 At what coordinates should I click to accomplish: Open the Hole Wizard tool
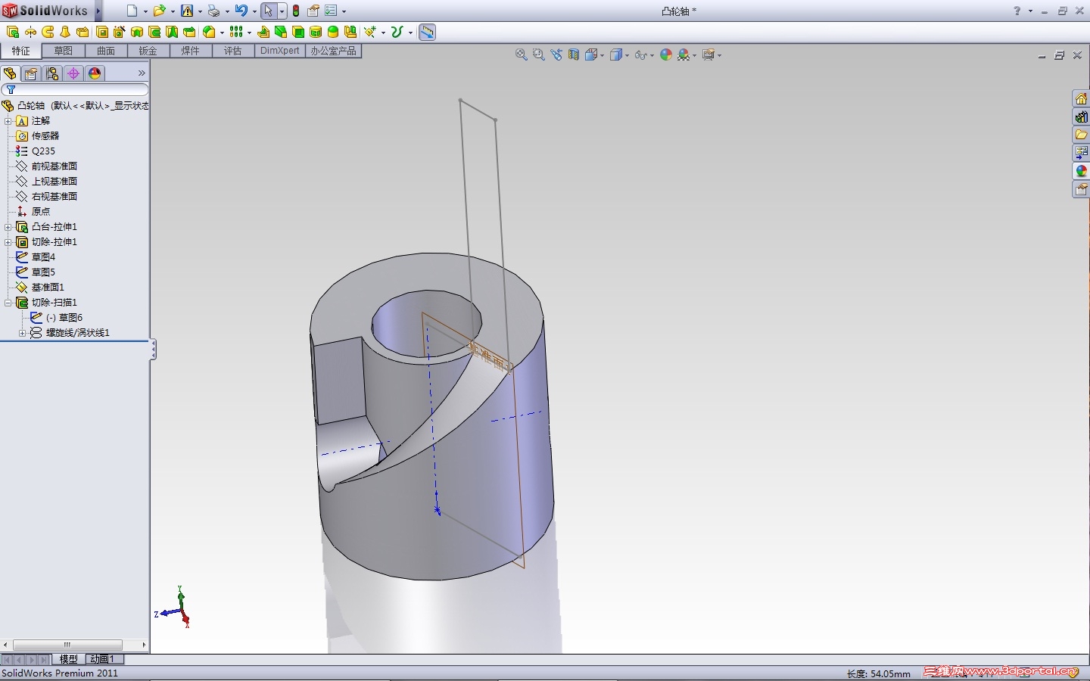(x=119, y=32)
